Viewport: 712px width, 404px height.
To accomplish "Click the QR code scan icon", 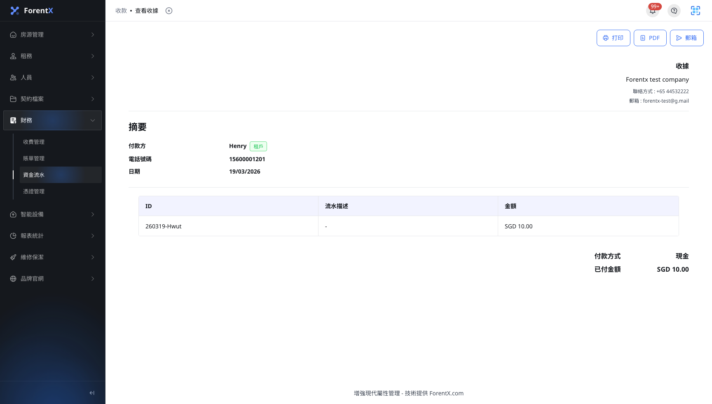I will coord(696,11).
